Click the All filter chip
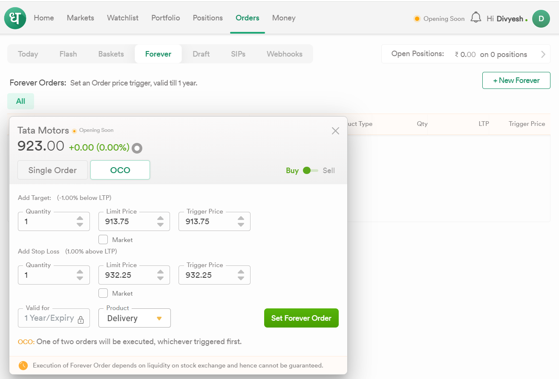The width and height of the screenshot is (559, 379). pyautogui.click(x=20, y=101)
